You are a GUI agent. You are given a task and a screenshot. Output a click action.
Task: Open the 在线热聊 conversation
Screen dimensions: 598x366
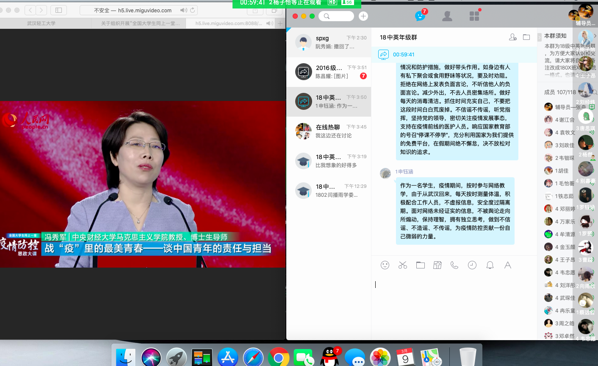coord(329,131)
